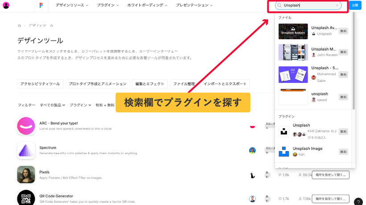Click the blue 公開 button

[x=355, y=5]
